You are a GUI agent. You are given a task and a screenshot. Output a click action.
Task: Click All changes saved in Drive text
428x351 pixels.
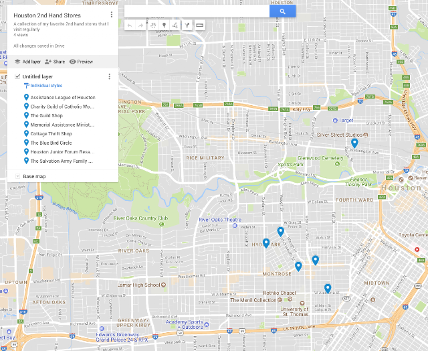(x=39, y=46)
